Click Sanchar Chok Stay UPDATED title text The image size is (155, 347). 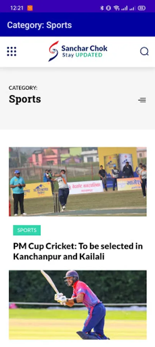[84, 51]
